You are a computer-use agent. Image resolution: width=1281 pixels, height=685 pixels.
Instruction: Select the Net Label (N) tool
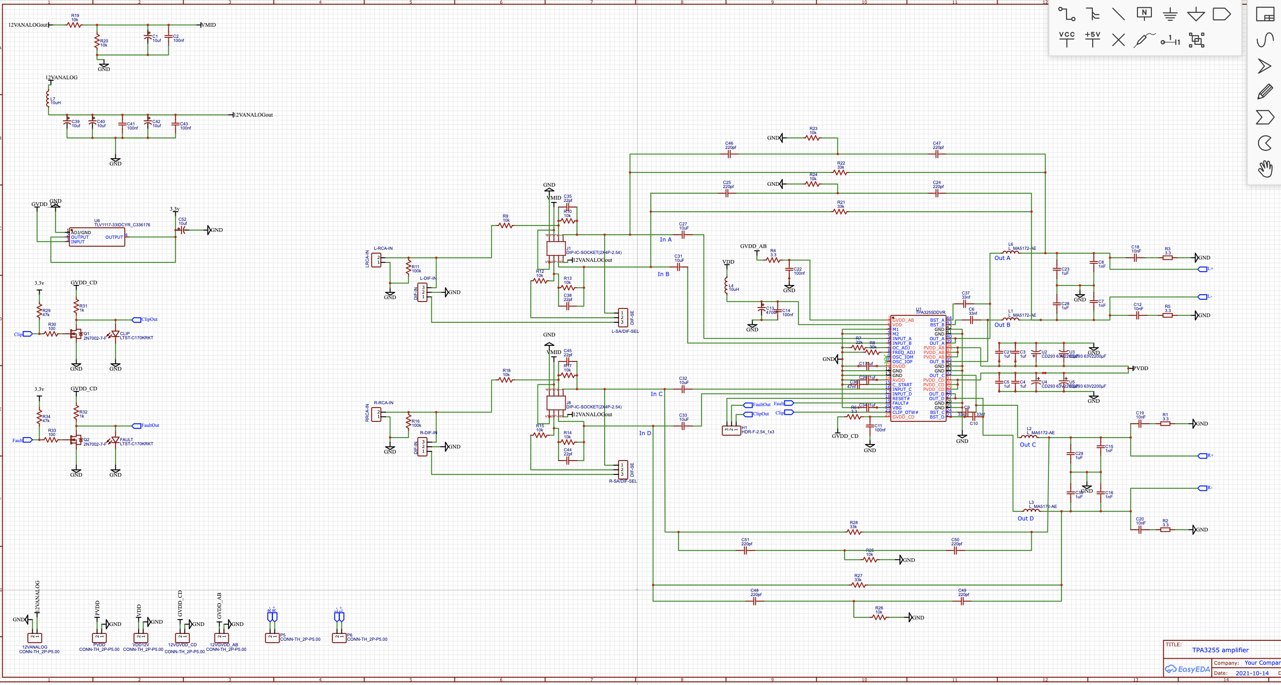click(1144, 13)
